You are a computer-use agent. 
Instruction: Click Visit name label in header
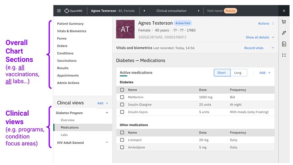[215, 11]
